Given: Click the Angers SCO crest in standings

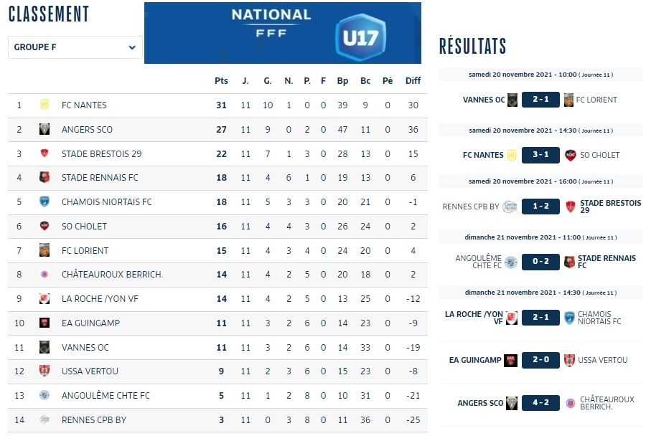Looking at the screenshot, I should (45, 130).
